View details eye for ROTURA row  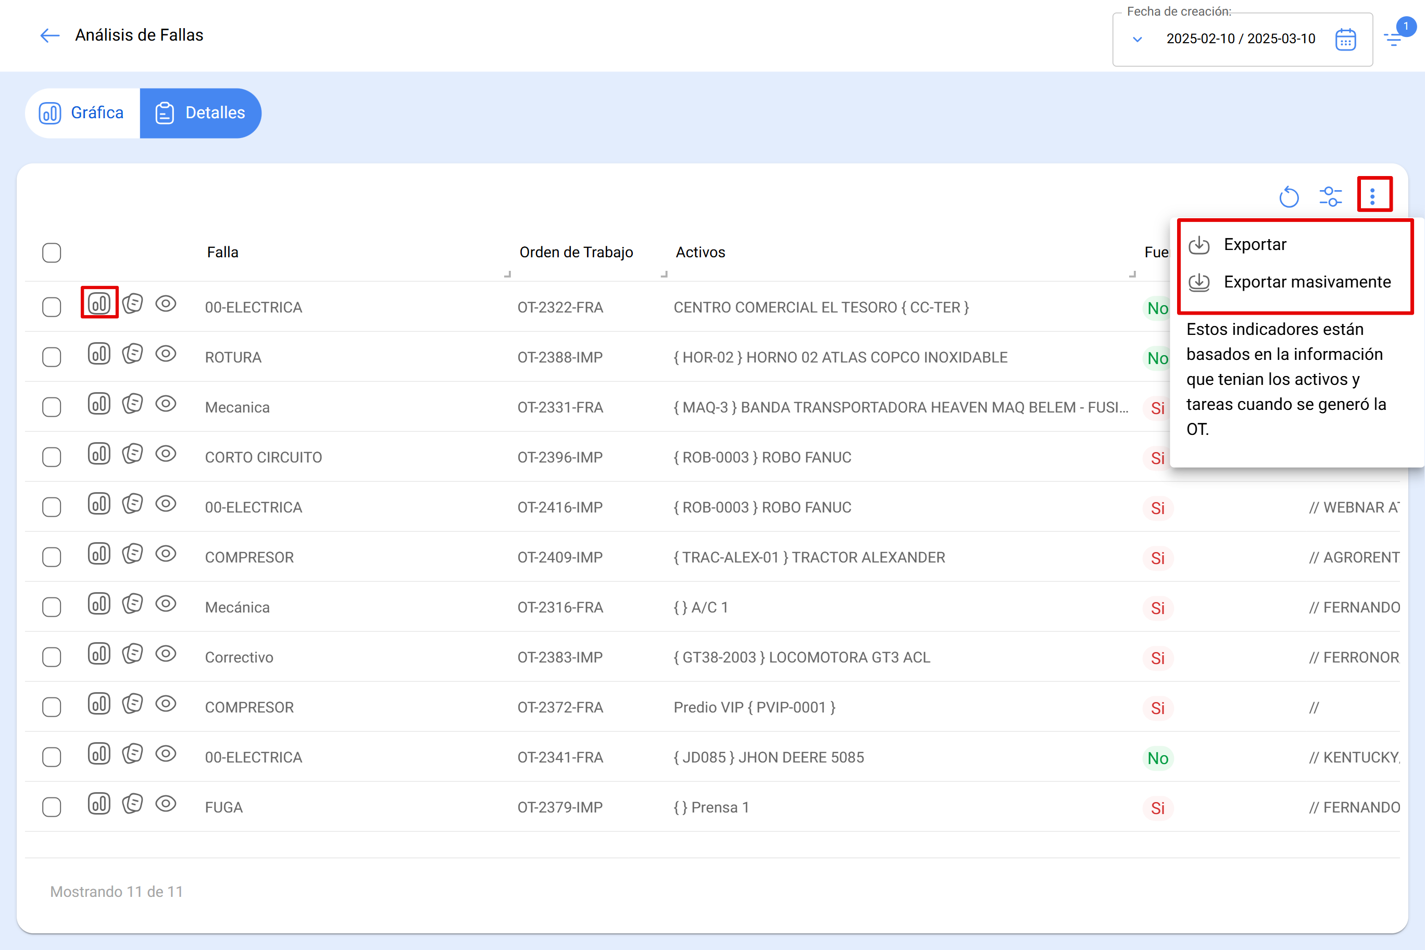coord(166,353)
